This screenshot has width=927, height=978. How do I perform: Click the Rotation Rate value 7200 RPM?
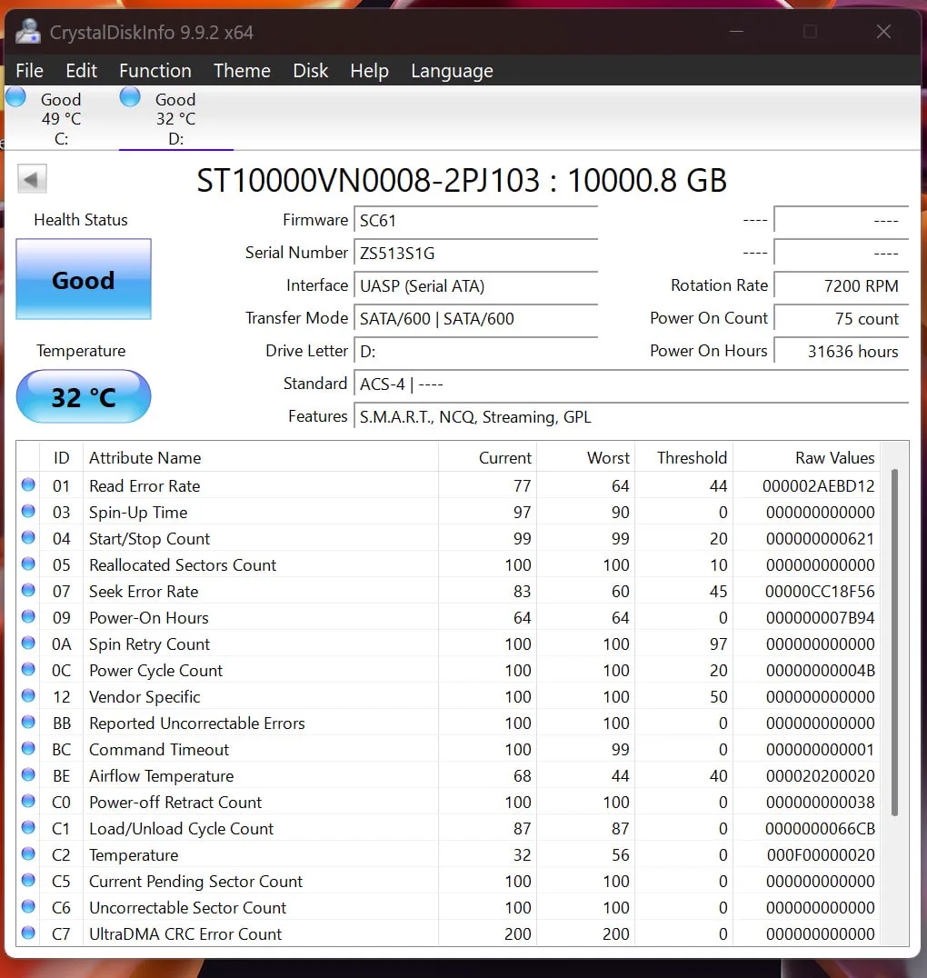point(841,286)
